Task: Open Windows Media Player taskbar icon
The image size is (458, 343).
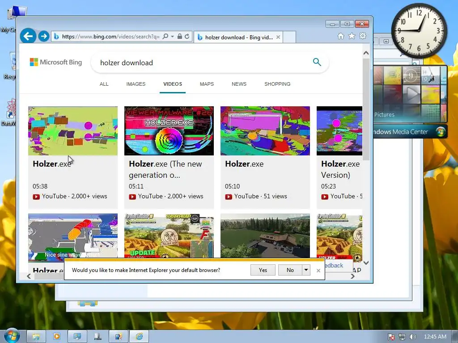Action: click(x=57, y=337)
